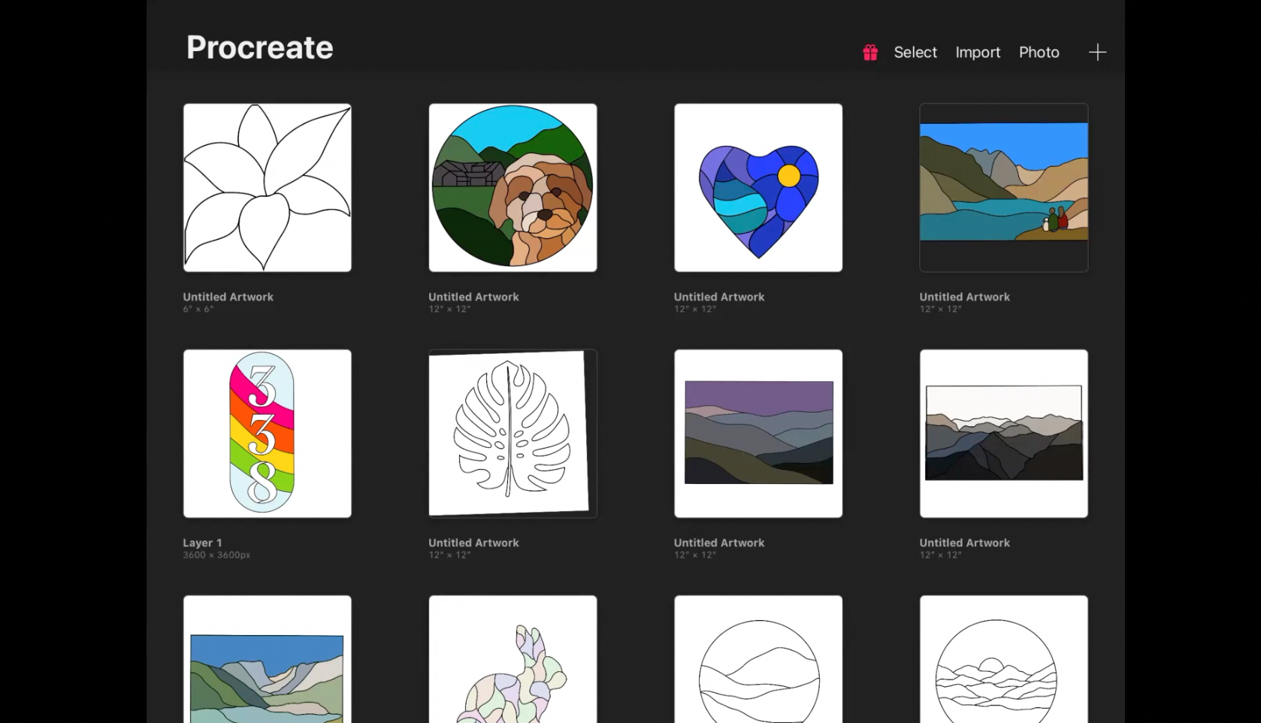This screenshot has height=723, width=1261.
Task: Click the 'Layer 1' artwork name
Action: coord(202,543)
